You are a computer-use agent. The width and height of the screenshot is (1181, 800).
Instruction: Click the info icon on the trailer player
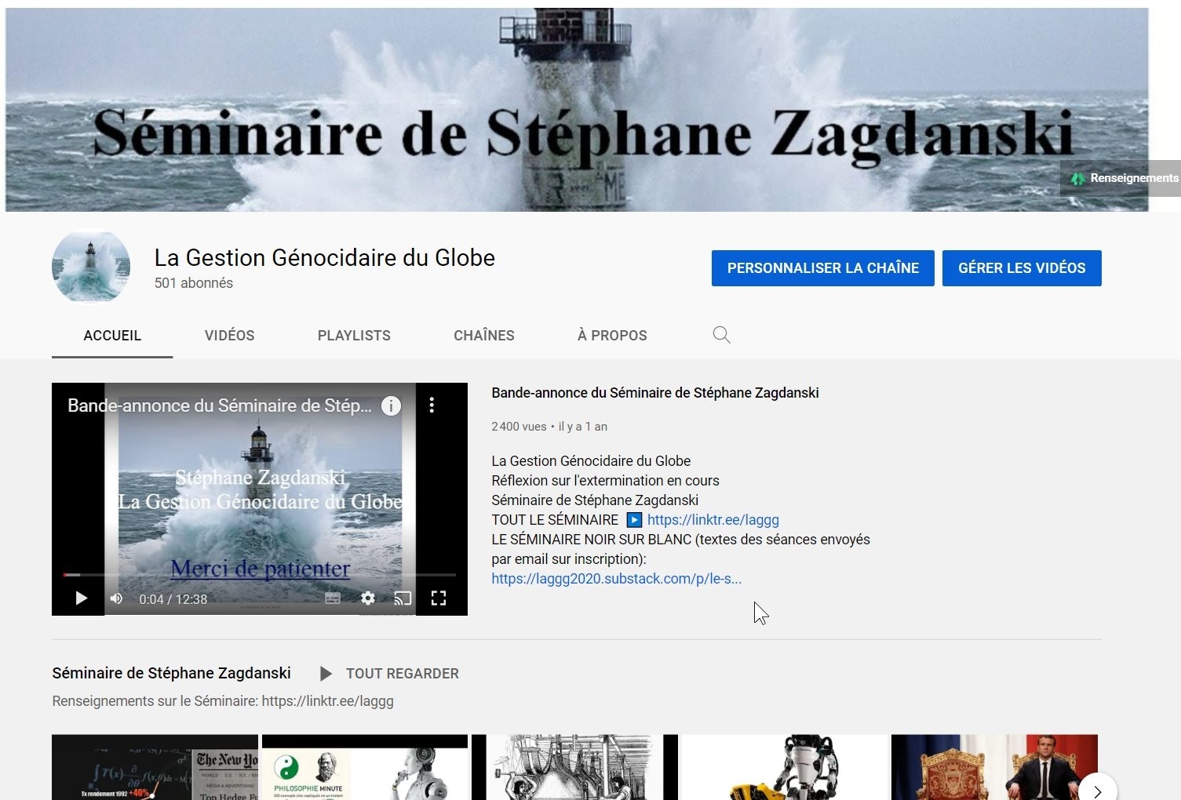coord(391,405)
